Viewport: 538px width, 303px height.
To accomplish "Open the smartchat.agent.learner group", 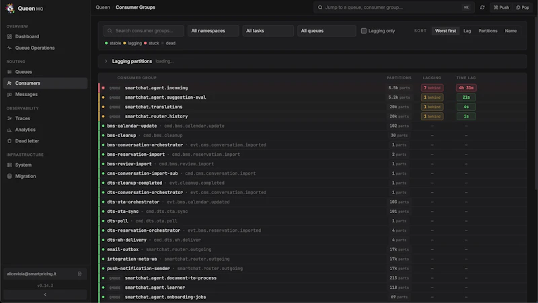I will coord(155,288).
